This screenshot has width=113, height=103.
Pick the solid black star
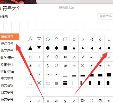pyautogui.click(x=74, y=48)
